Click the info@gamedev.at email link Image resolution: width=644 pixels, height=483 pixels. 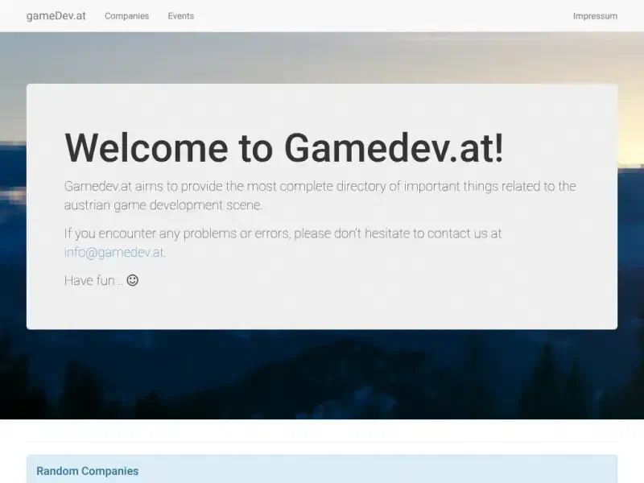[114, 252]
